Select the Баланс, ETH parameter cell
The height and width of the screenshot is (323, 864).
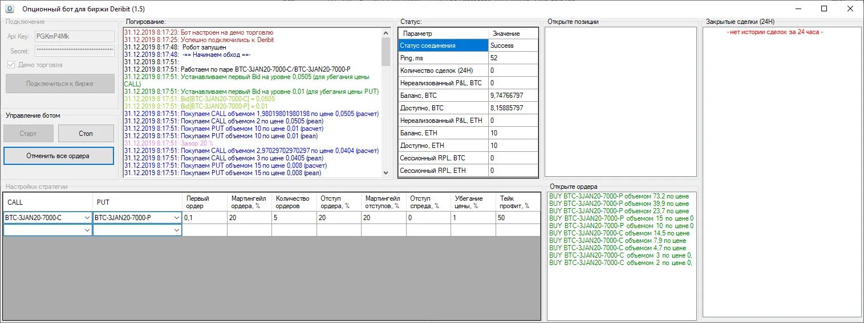coord(443,133)
